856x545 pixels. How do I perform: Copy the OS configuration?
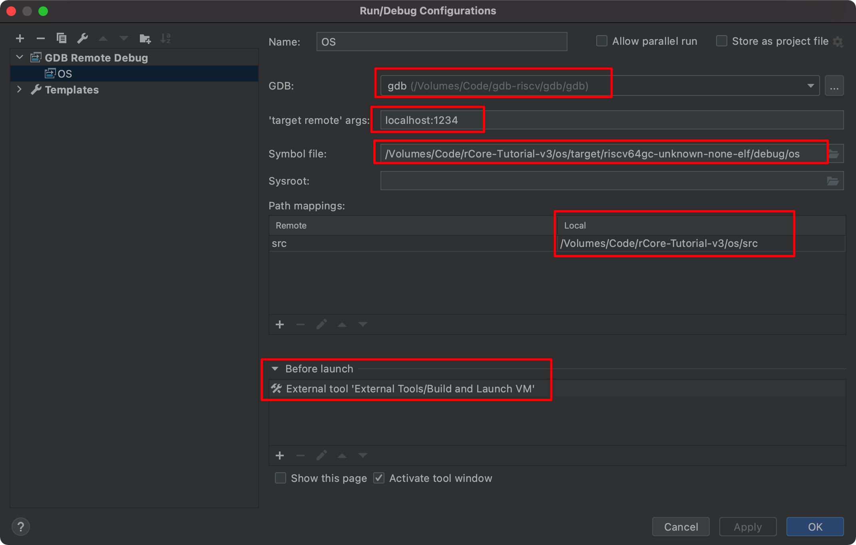point(62,38)
